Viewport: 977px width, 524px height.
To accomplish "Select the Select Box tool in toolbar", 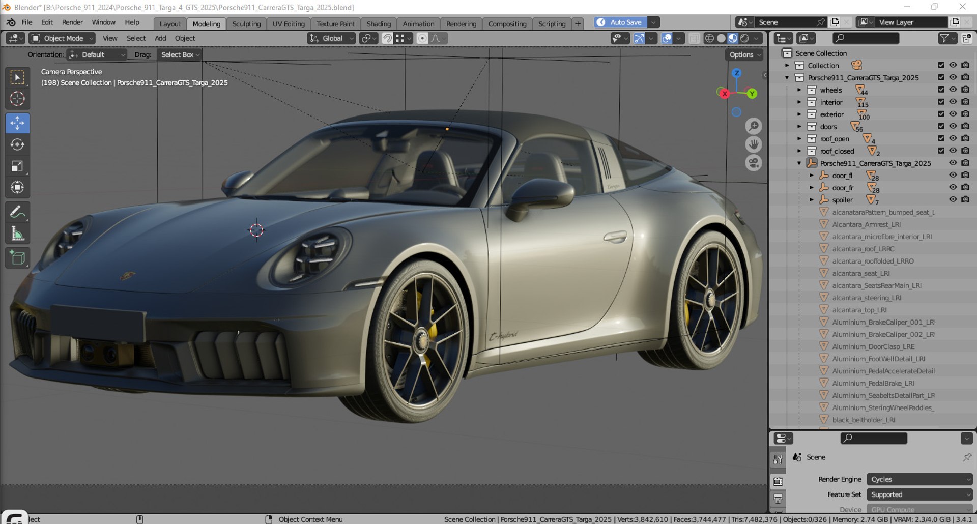I will [x=17, y=77].
